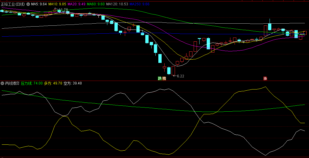Click the 多方: 49.78 value label
Image resolution: width=309 pixels, height=158 pixels.
pyautogui.click(x=53, y=83)
